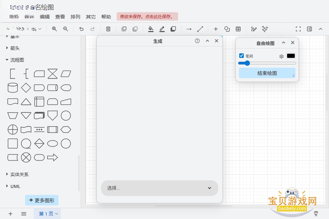Click the freehand drawing toolbar icon
Viewport: 329px width, 219px height.
point(254,29)
